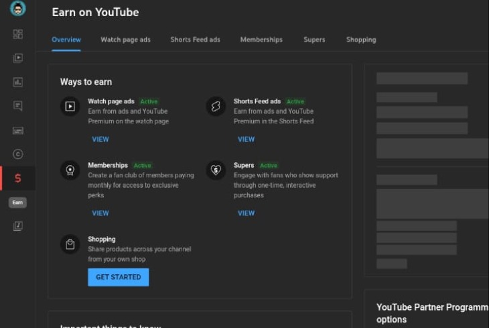Switch to the Overview tab
This screenshot has height=328, width=489.
[66, 40]
